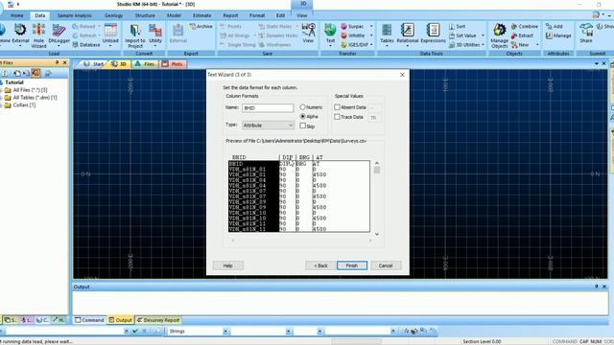This screenshot has width=614, height=345.
Task: Close the Text Wizard dialog
Action: pos(402,75)
